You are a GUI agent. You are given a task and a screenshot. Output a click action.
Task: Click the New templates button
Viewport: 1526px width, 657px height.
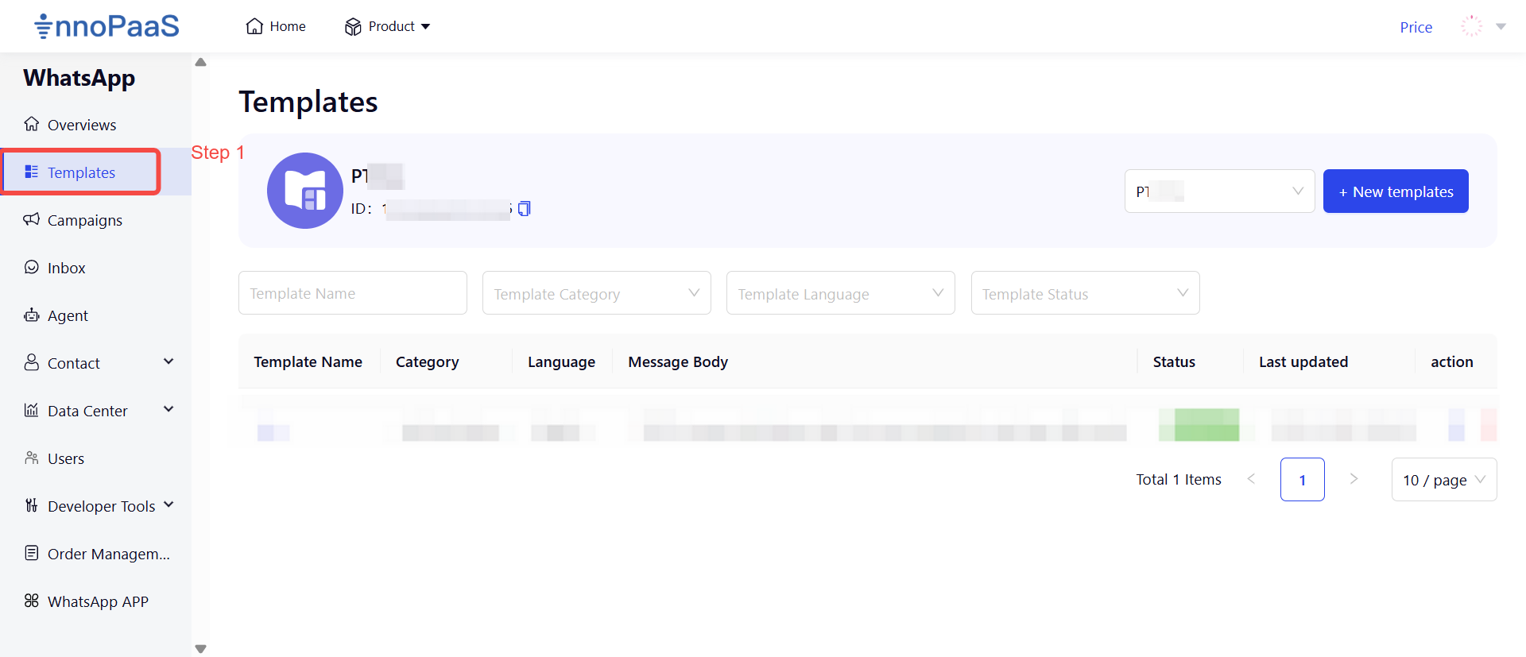1396,191
